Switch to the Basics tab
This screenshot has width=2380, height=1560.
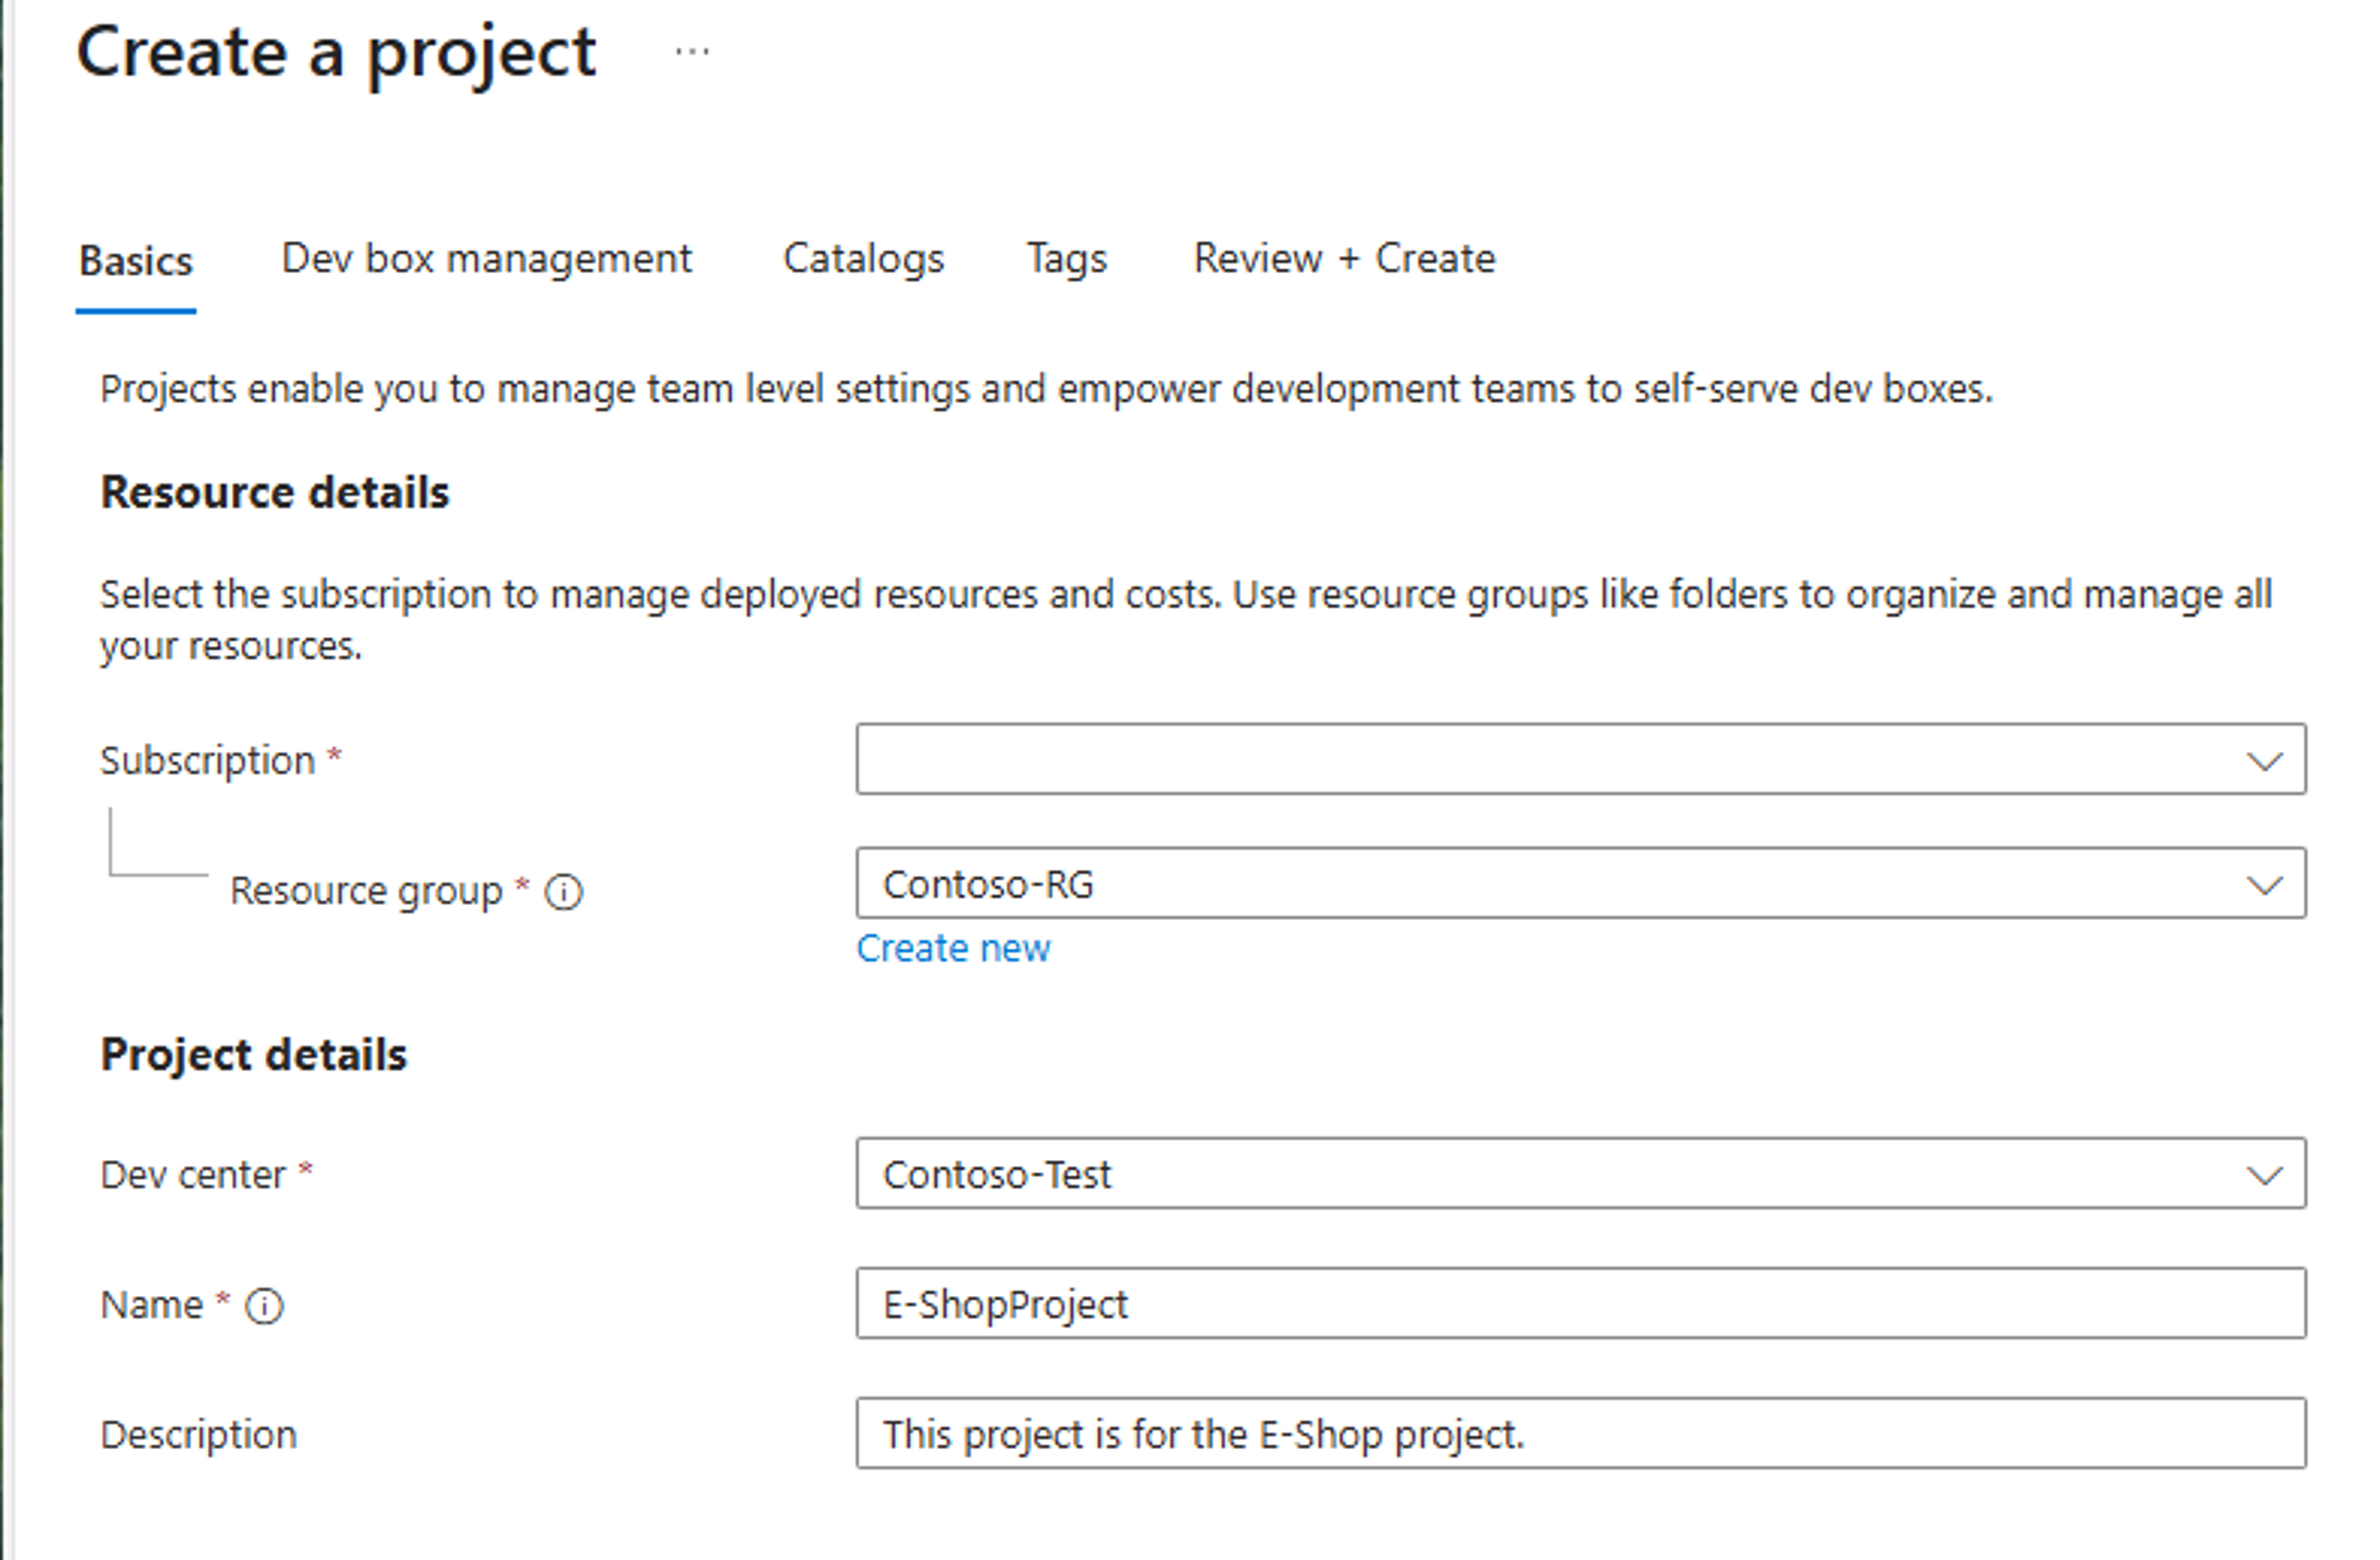tap(136, 261)
